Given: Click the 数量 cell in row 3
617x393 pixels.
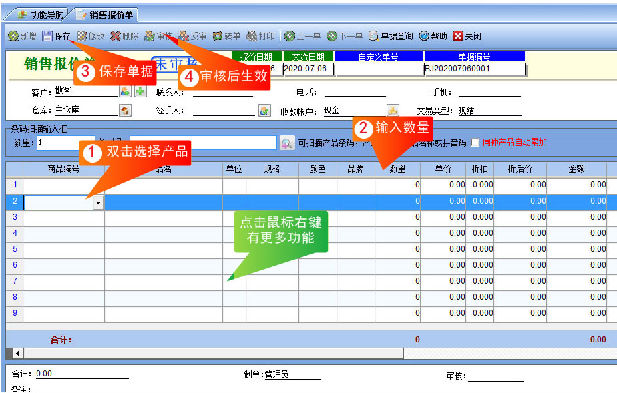Looking at the screenshot, I should pos(398,217).
